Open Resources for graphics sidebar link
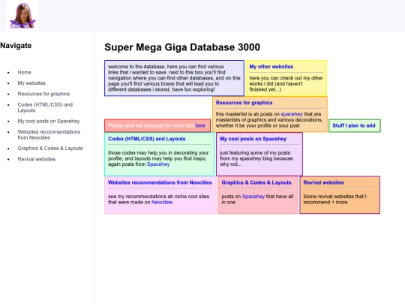This screenshot has width=405, height=304. [x=43, y=94]
